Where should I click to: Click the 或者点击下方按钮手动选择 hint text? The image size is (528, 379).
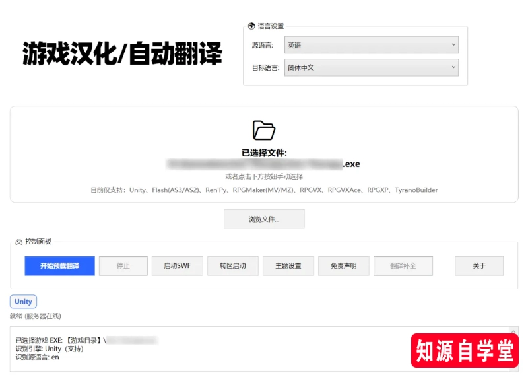tap(264, 176)
